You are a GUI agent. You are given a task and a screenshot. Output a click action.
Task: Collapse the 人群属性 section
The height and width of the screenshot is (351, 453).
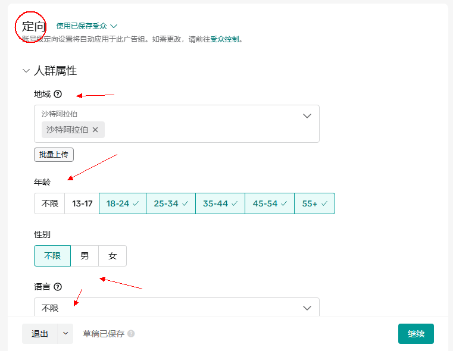(26, 71)
